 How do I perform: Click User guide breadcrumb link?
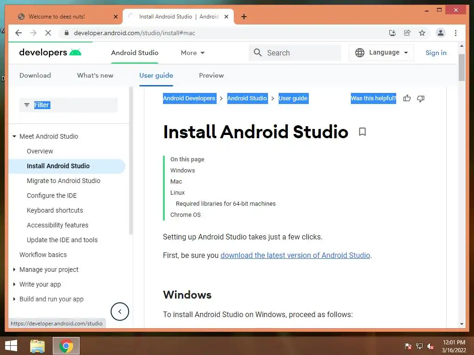tap(293, 98)
